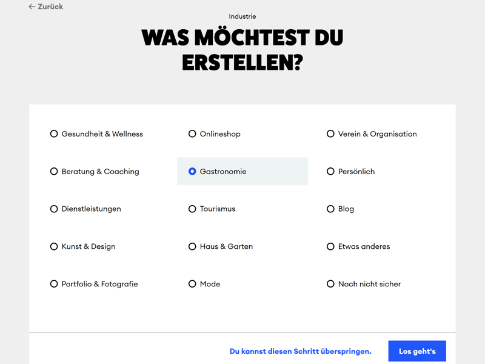
Task: Skip this step via the überspringen link
Action: tap(300, 351)
